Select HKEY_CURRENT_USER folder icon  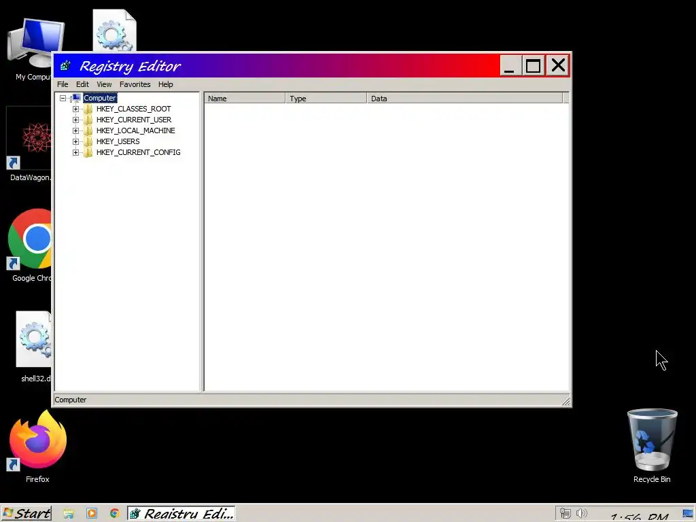tap(88, 120)
